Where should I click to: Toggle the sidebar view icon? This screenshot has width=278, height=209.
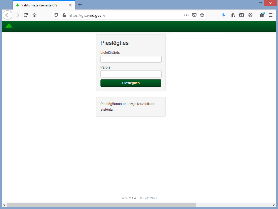click(x=242, y=15)
